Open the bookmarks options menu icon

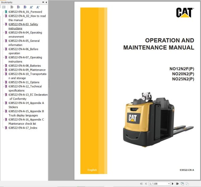tap(4, 7)
